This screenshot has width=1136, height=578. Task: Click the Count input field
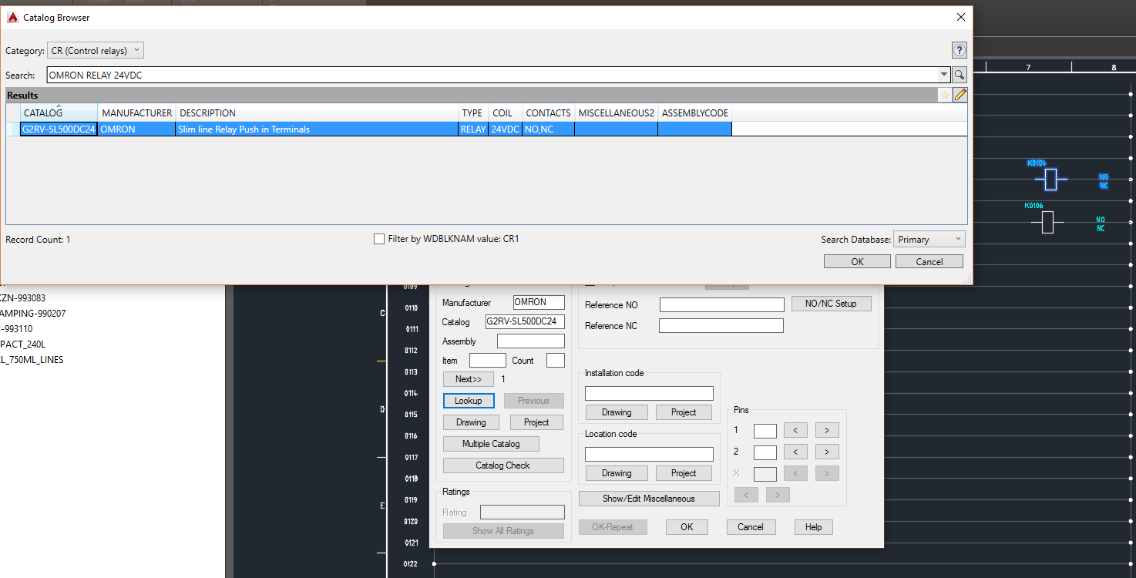pyautogui.click(x=556, y=361)
